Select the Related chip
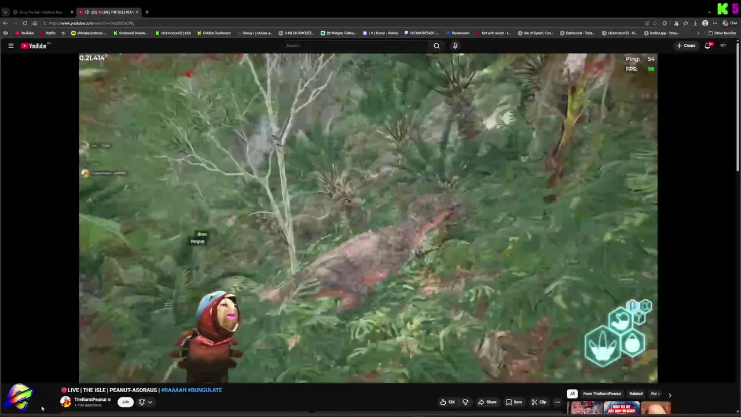 tap(636, 394)
